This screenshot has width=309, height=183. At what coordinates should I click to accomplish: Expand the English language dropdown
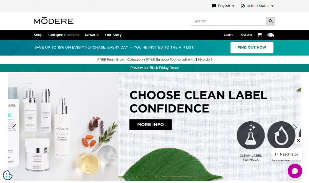[223, 6]
